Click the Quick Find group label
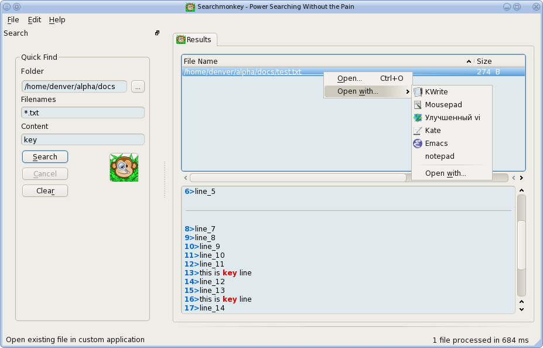Screen dimensions: 543x348 click(39, 57)
